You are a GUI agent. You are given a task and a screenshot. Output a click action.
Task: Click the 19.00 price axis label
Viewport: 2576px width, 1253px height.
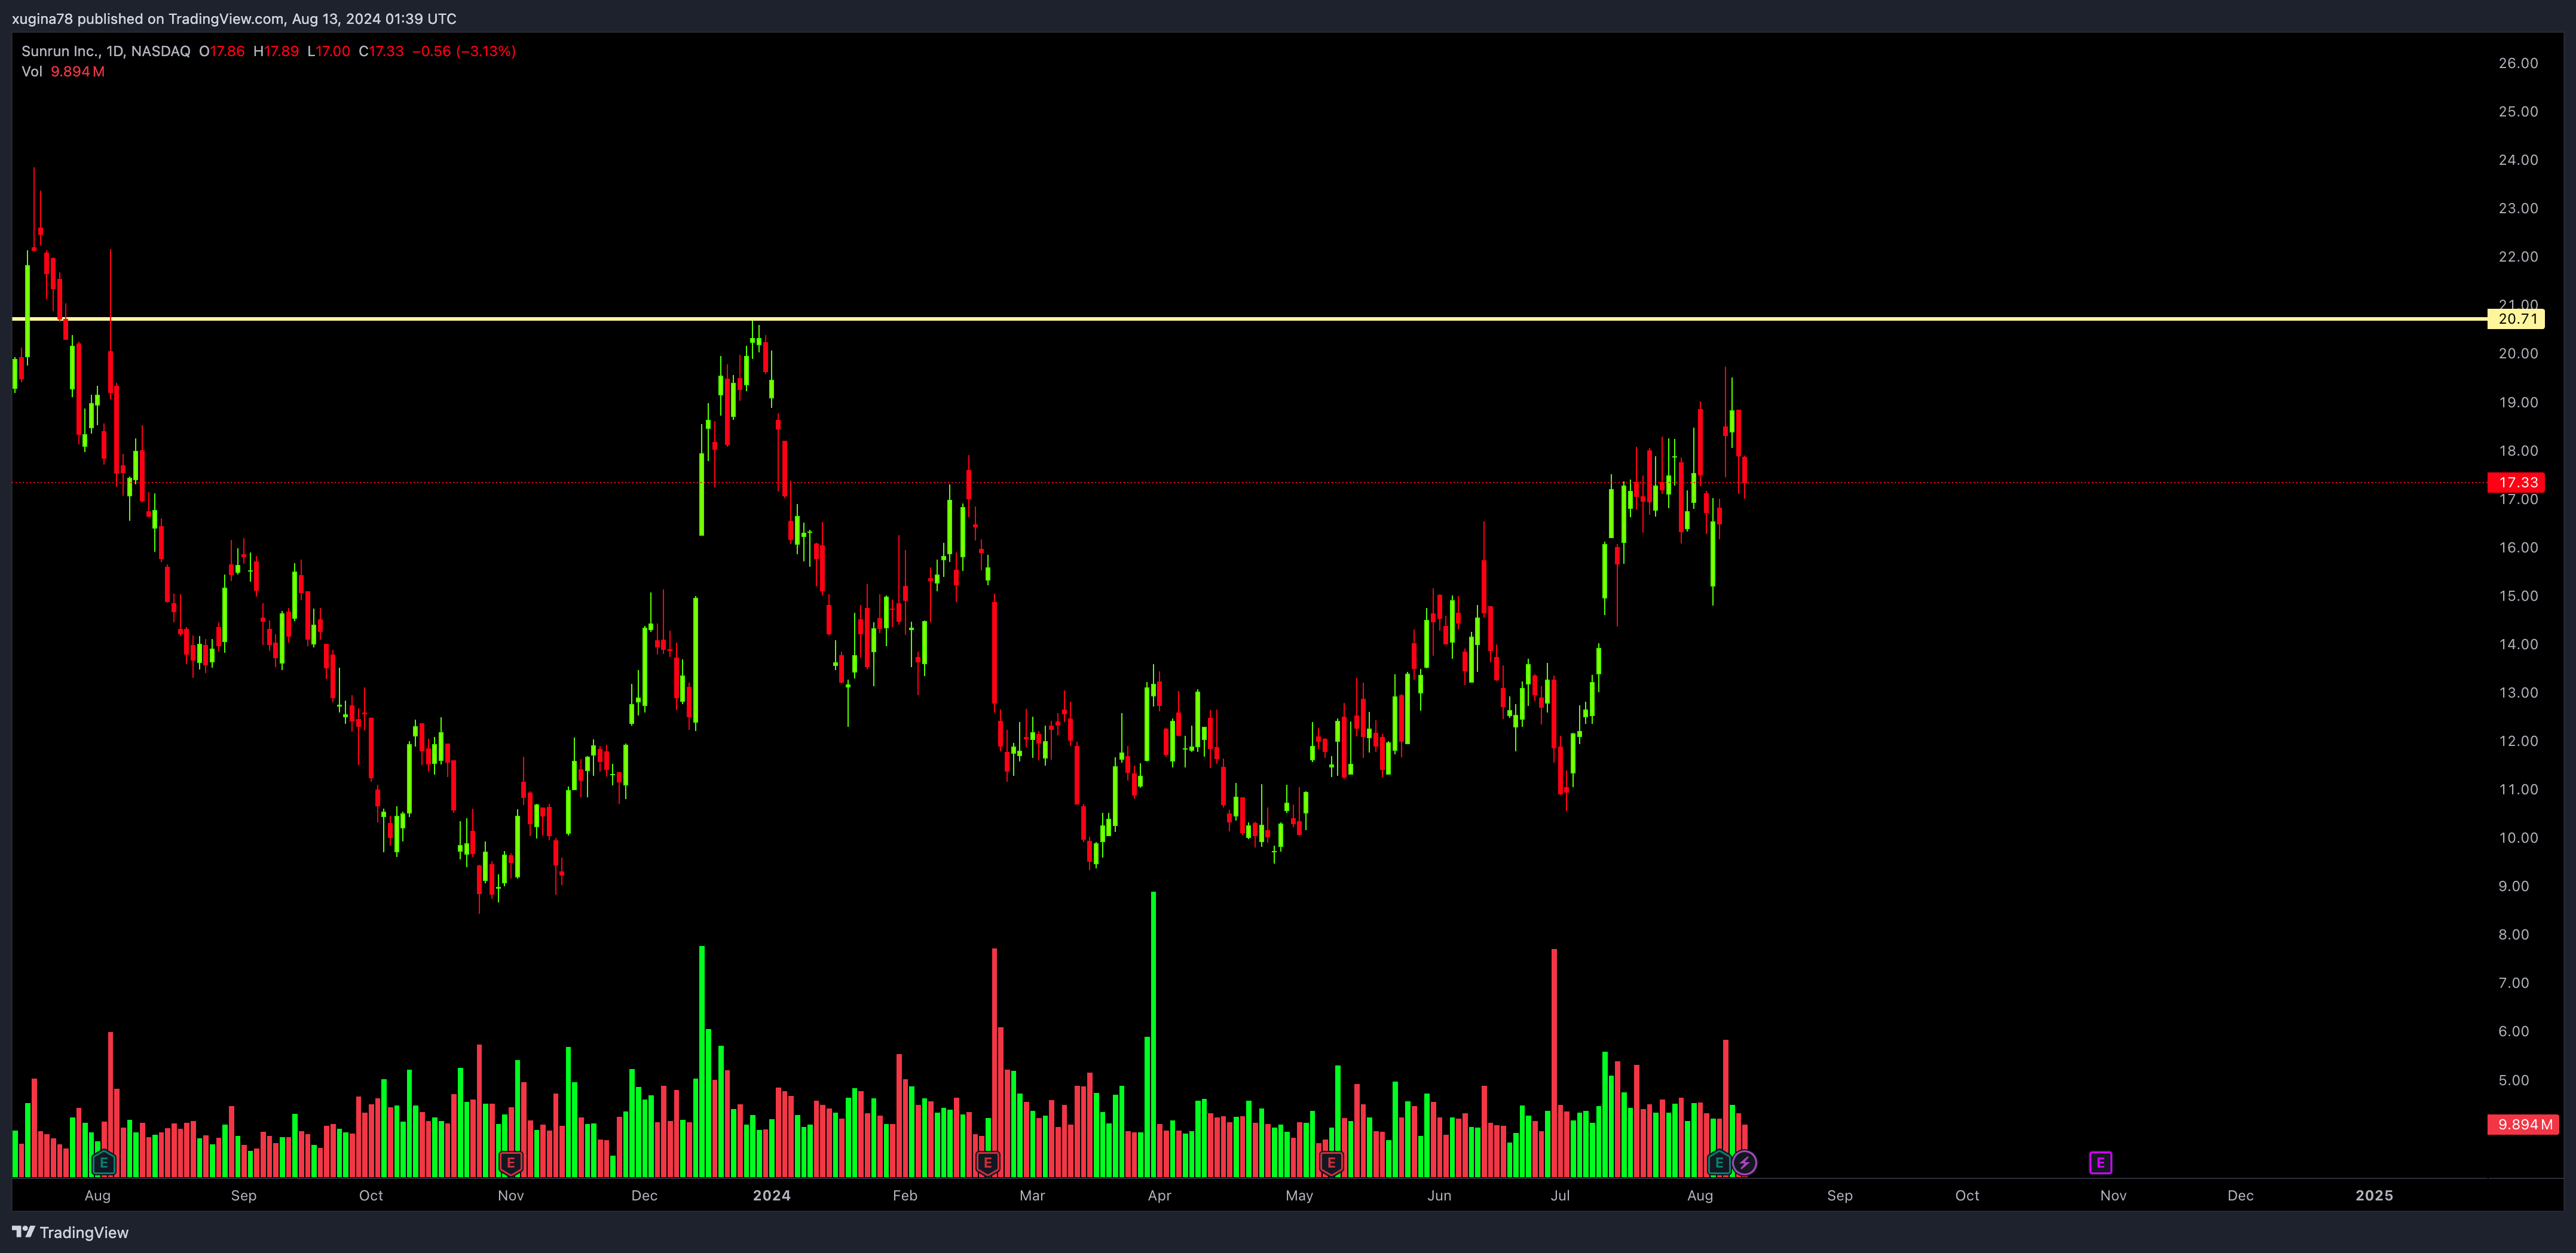point(2518,403)
